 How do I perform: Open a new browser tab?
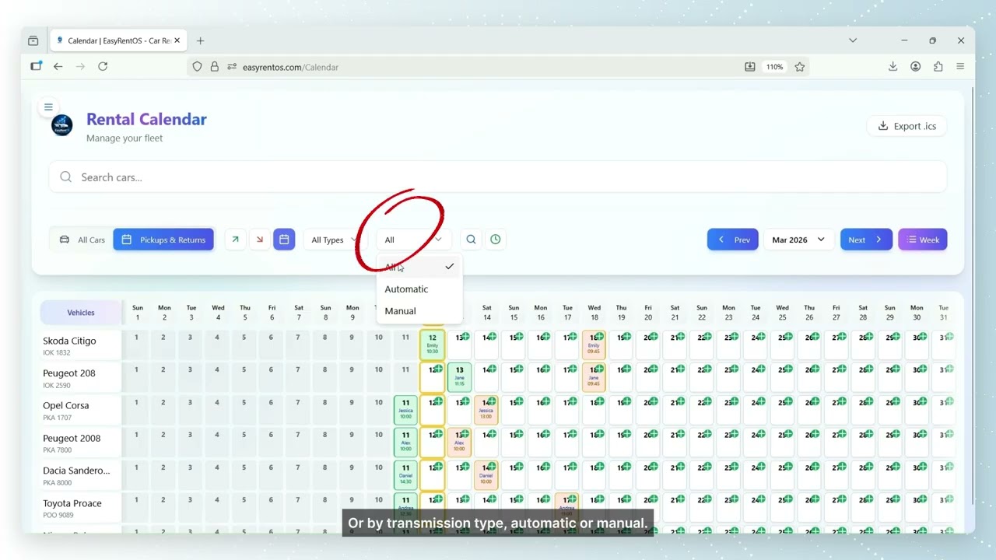200,40
